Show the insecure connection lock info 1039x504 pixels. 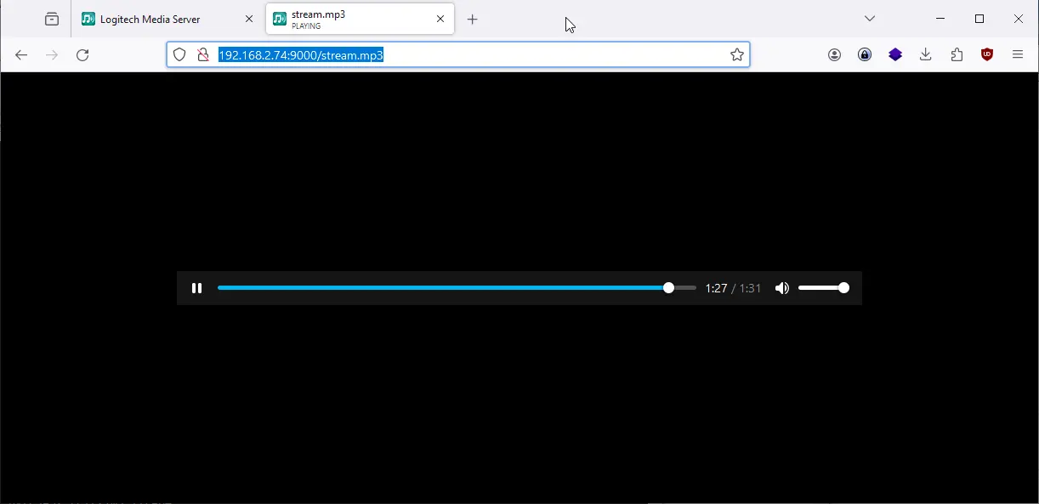pos(203,54)
